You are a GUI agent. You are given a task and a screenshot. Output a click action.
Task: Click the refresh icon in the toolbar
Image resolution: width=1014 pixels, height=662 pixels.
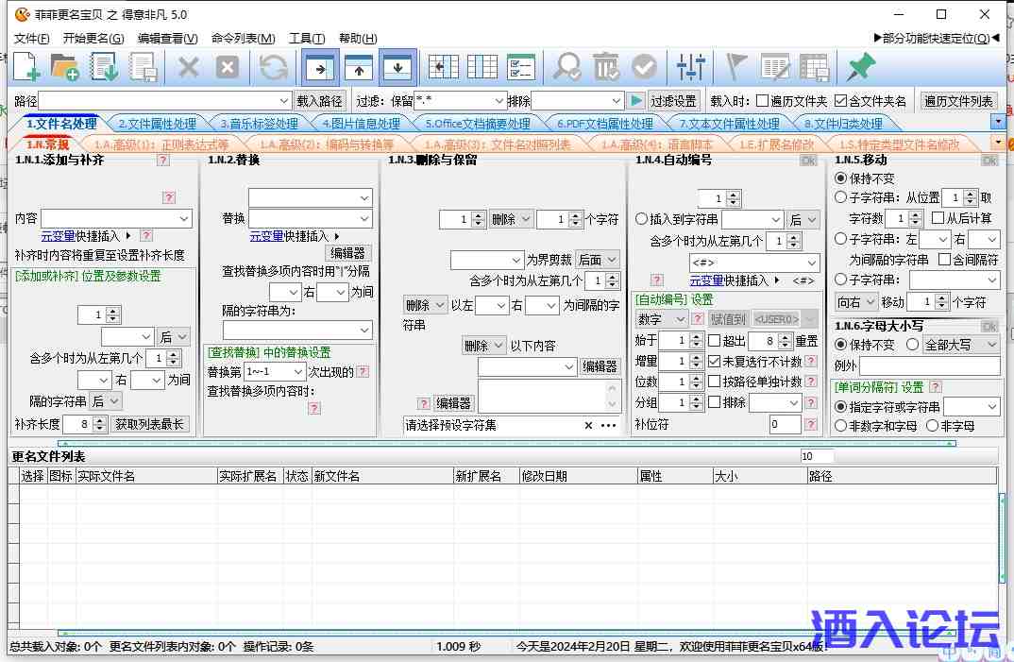[274, 67]
